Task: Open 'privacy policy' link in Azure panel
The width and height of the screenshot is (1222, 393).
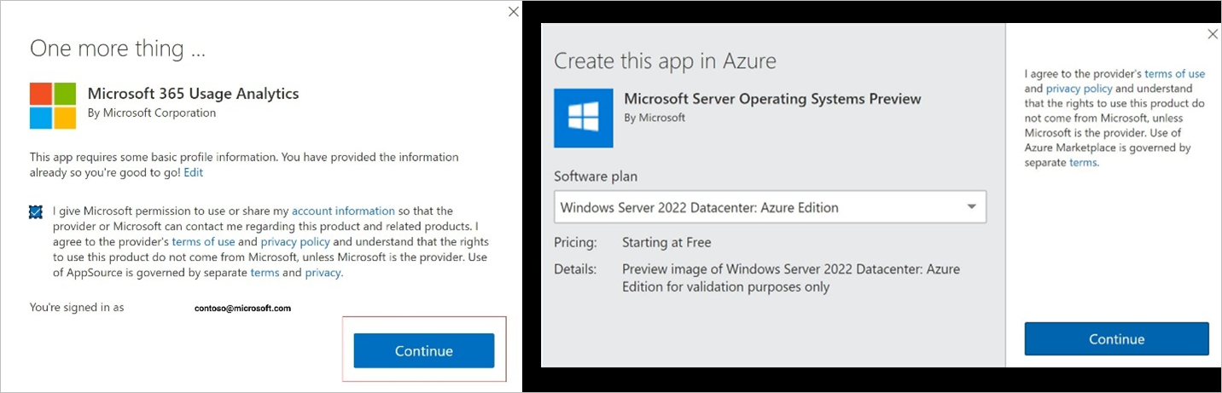Action: click(x=1079, y=89)
